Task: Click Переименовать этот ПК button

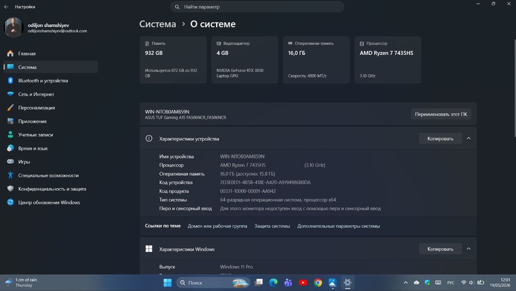Action: (441, 114)
